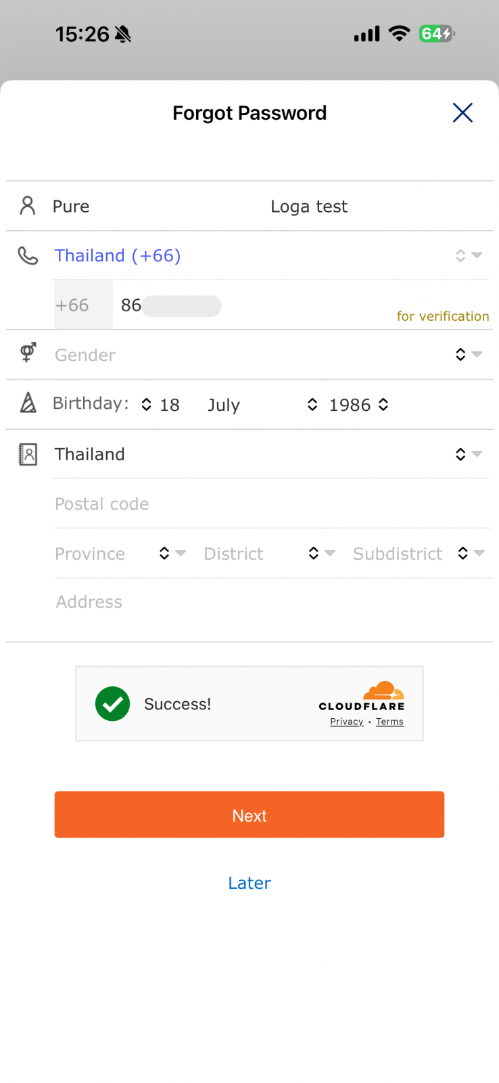Click the phone handset icon

point(28,255)
